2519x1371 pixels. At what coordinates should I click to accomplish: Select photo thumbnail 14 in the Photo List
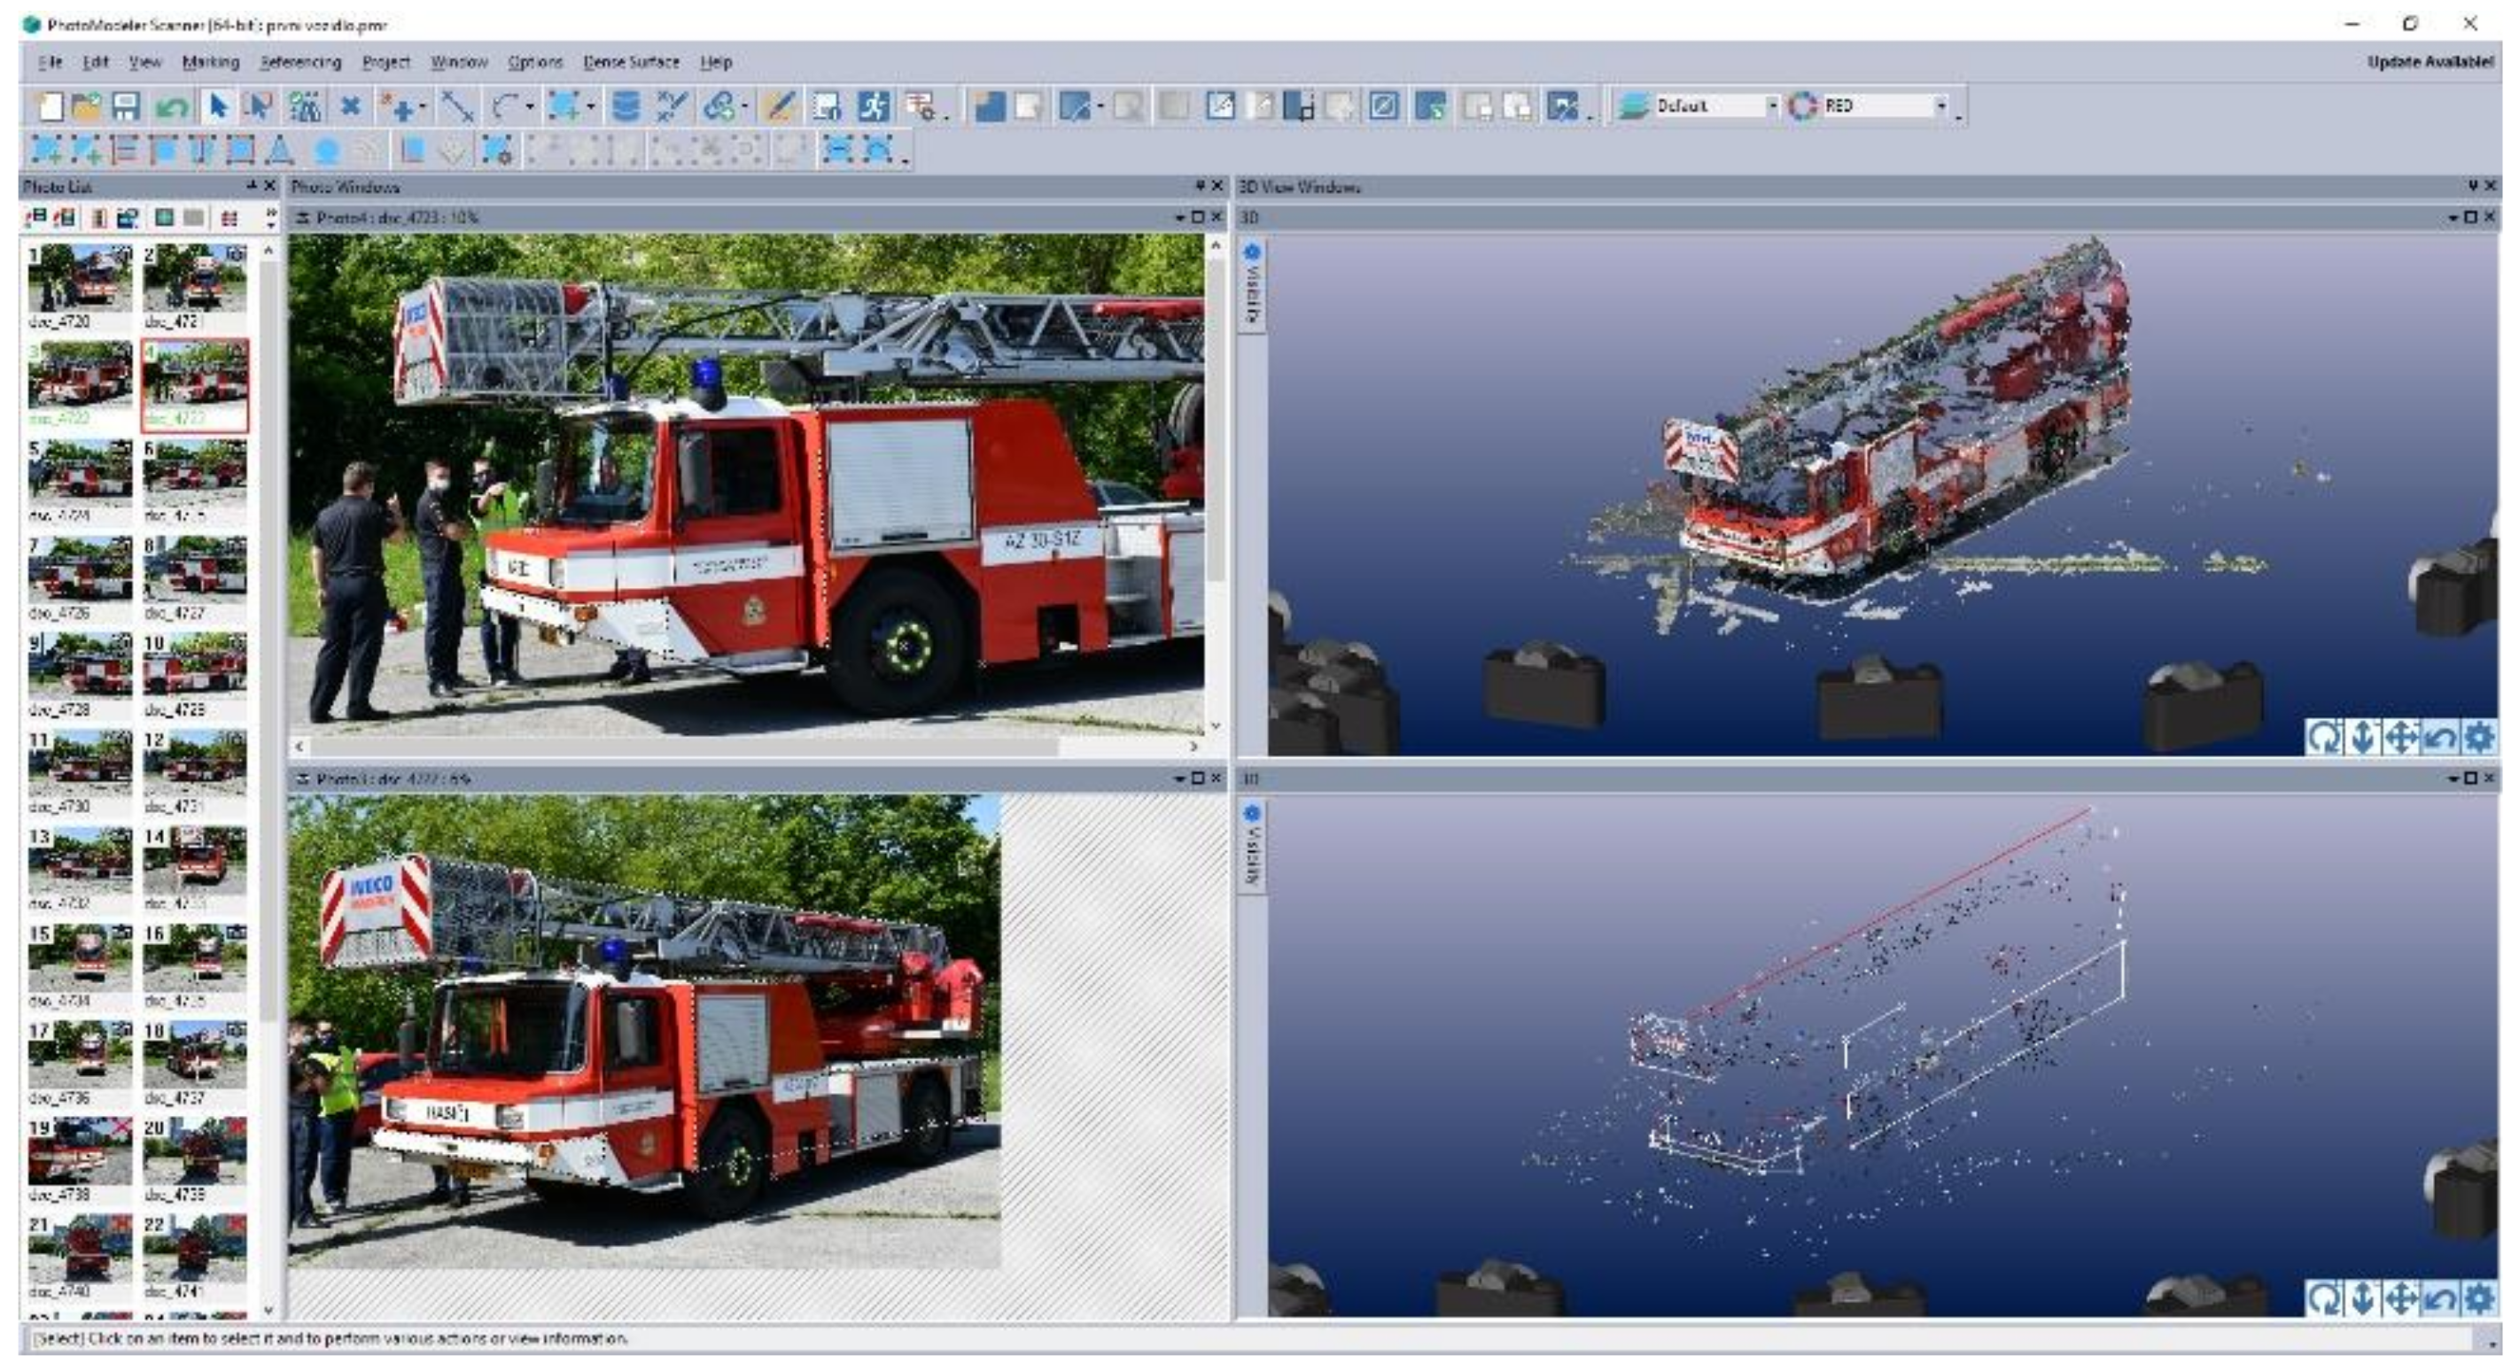point(195,860)
